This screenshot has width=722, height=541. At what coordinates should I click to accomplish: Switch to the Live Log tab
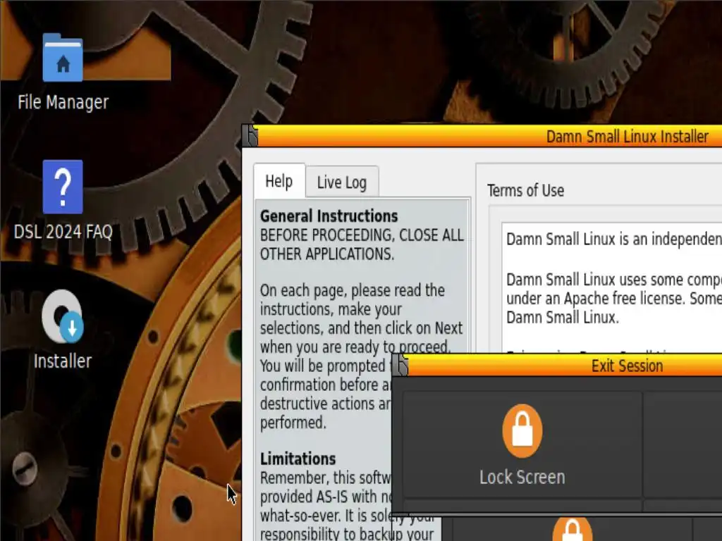[342, 182]
